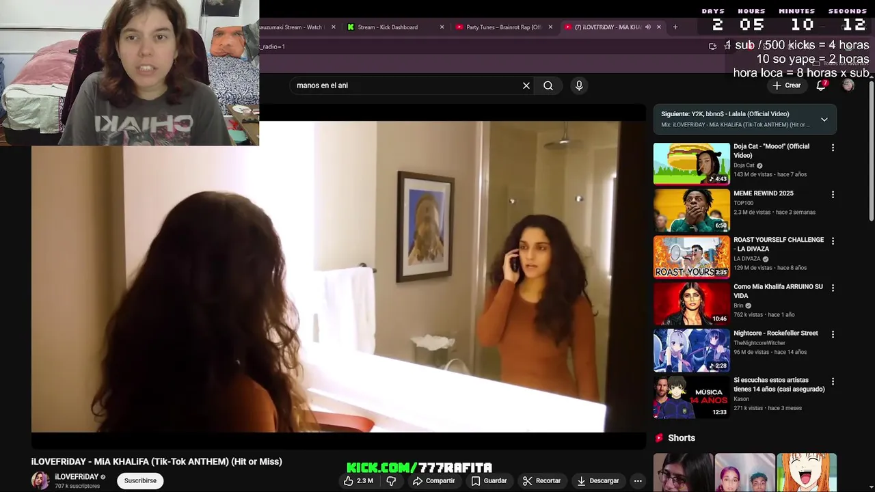
Task: Open more actions ellipsis menu
Action: point(638,480)
